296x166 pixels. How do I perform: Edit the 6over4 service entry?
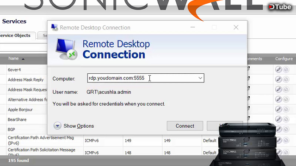point(278,70)
